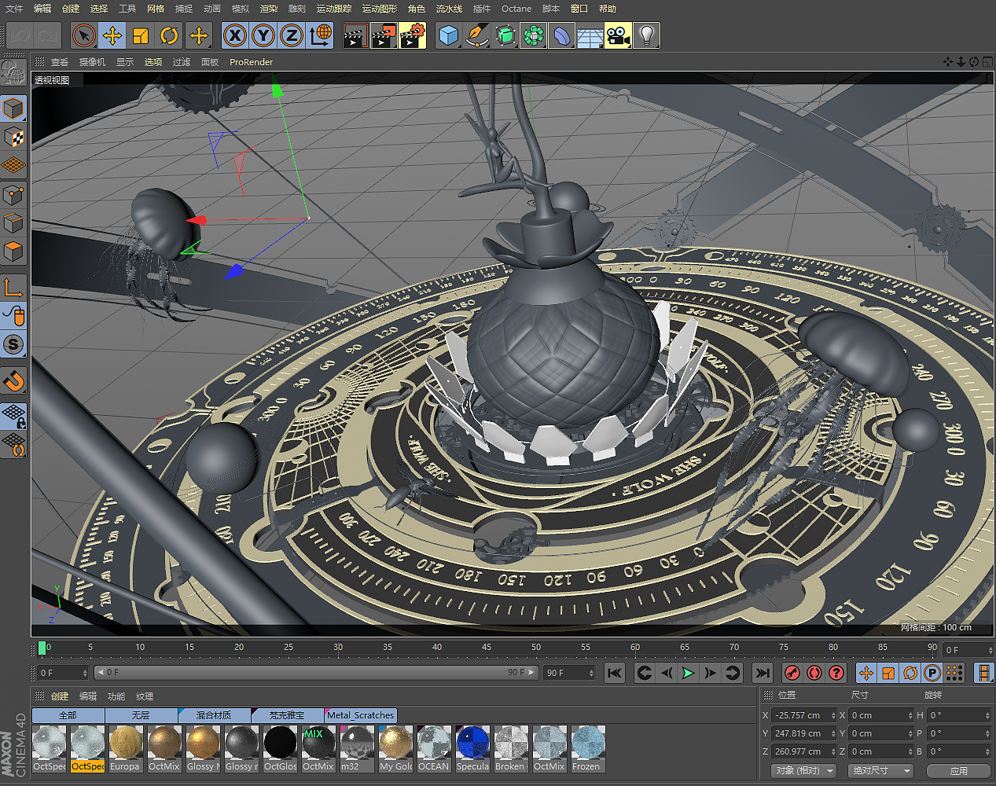996x786 pixels.
Task: Add a floor environment object
Action: click(590, 35)
